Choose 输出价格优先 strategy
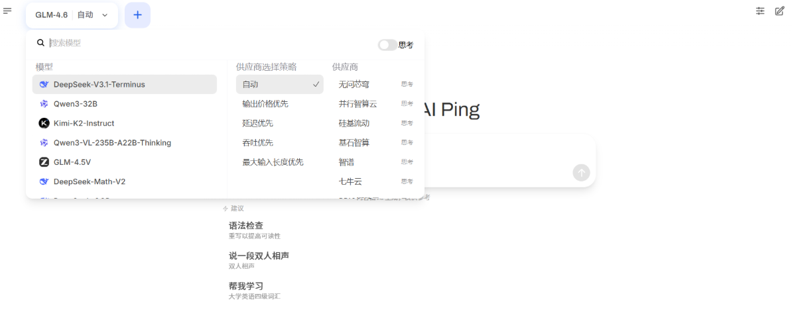 pyautogui.click(x=280, y=104)
